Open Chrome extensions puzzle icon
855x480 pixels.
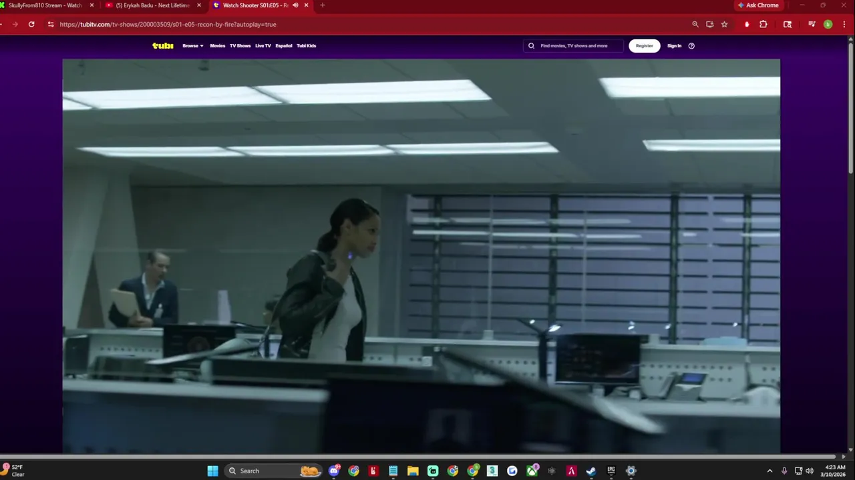pyautogui.click(x=763, y=24)
